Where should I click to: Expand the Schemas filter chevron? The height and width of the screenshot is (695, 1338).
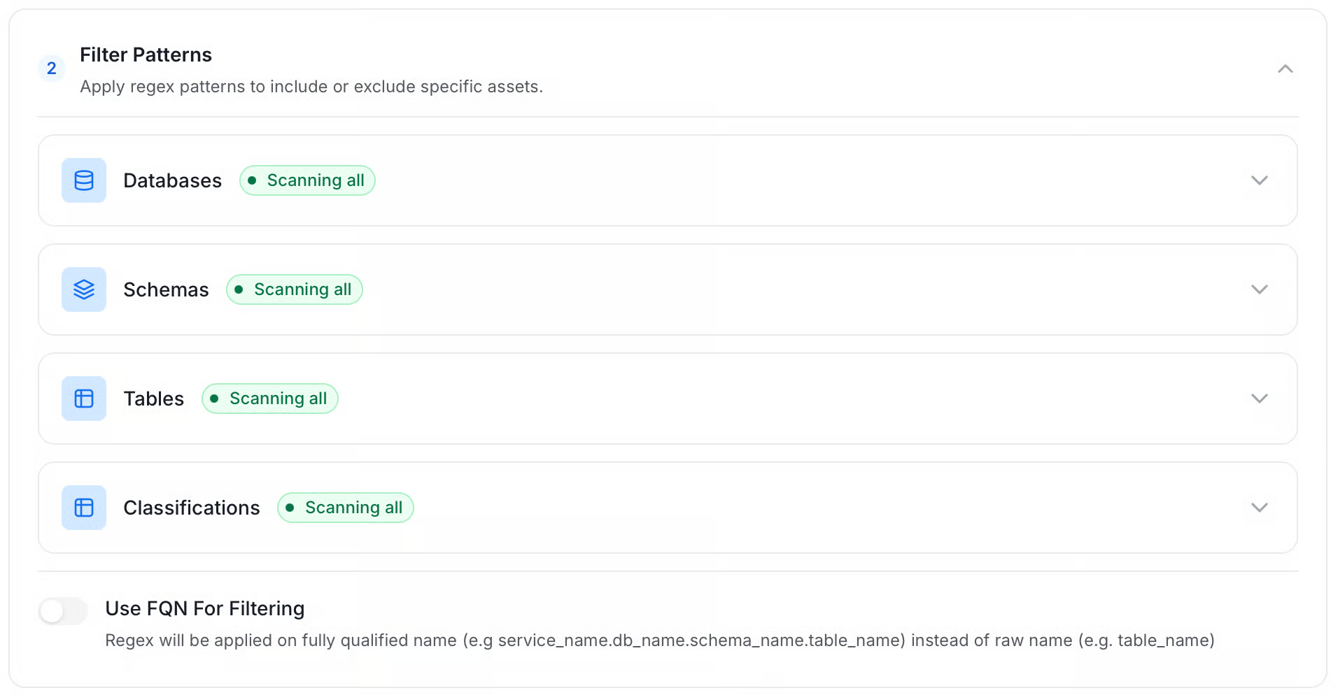(1260, 289)
